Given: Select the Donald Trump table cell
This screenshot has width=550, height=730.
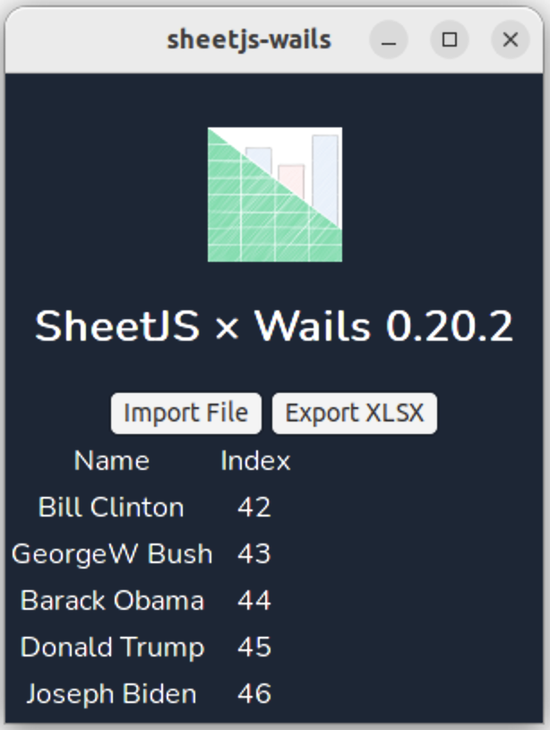Looking at the screenshot, I should (112, 647).
